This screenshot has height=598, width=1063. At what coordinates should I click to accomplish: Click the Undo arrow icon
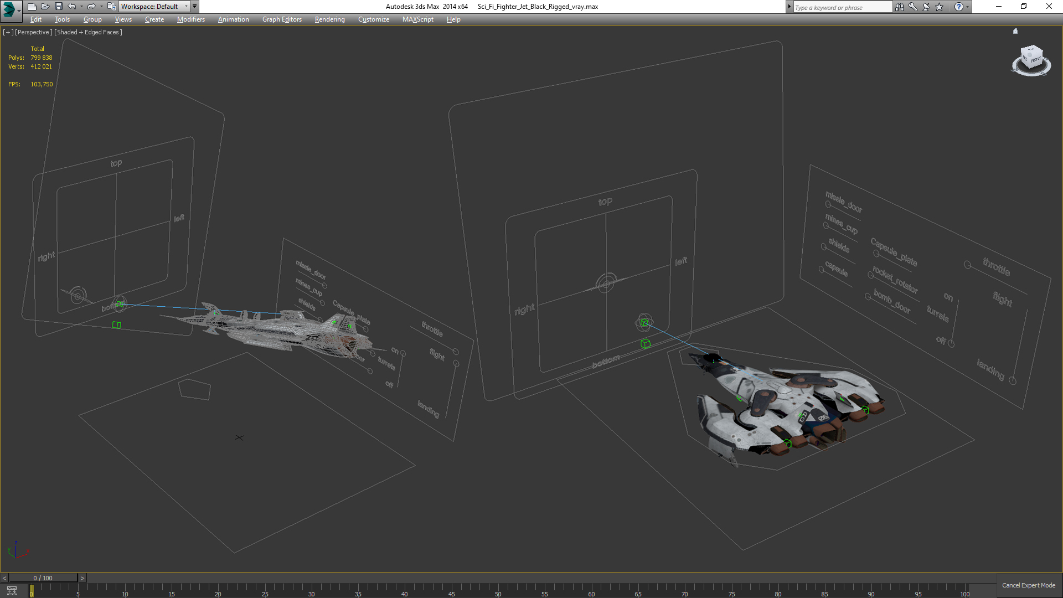(72, 7)
